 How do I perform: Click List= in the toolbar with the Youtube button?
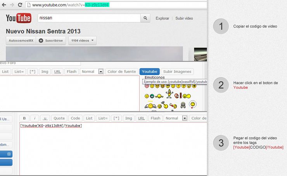(x=19, y=72)
